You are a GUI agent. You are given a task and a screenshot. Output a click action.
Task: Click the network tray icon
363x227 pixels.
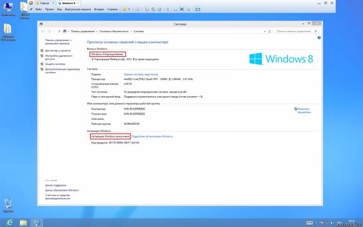327,223
